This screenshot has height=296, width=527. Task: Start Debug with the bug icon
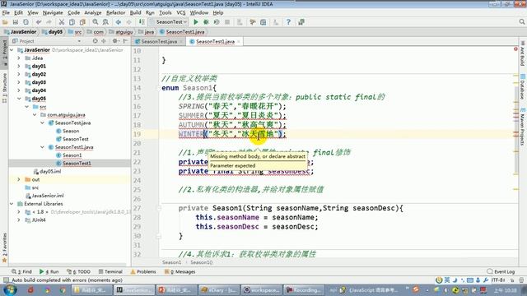tap(206, 22)
